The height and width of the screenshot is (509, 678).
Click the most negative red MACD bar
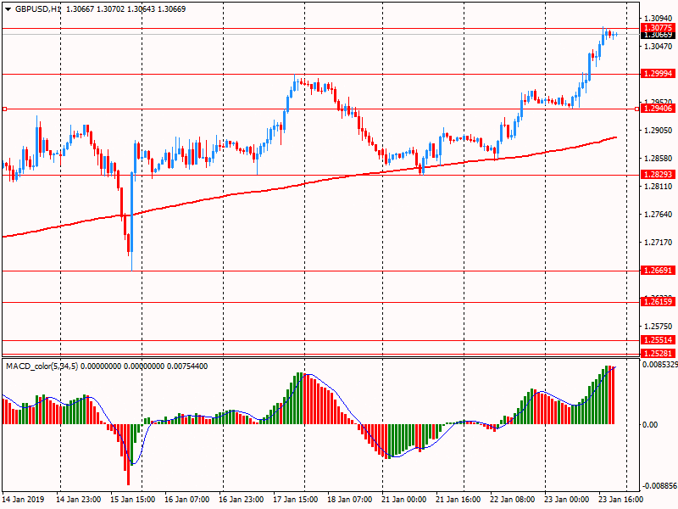[x=129, y=455]
